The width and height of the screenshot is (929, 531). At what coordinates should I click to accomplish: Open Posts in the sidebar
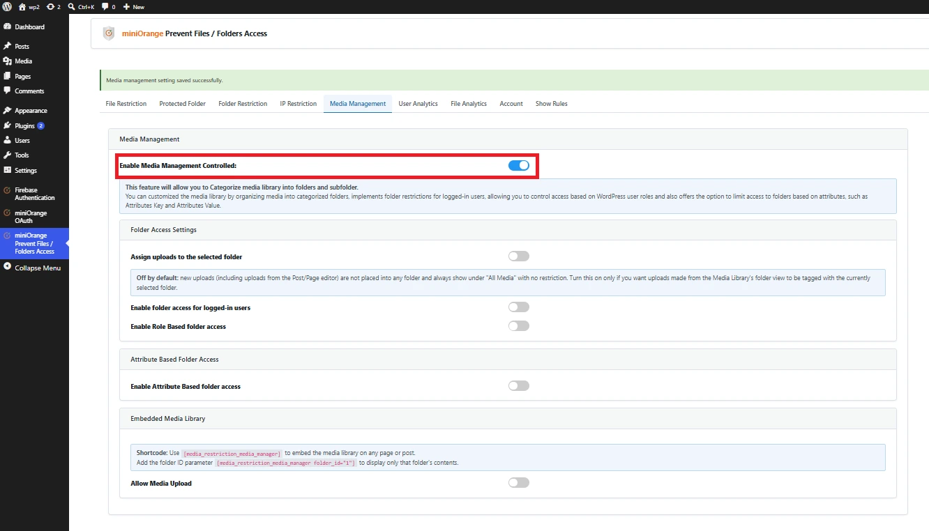[22, 47]
